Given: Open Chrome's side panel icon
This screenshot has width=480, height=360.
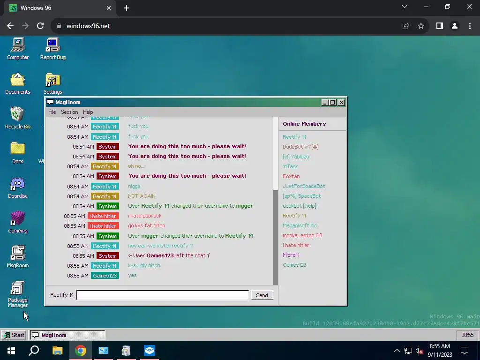Looking at the screenshot, I should point(440,26).
